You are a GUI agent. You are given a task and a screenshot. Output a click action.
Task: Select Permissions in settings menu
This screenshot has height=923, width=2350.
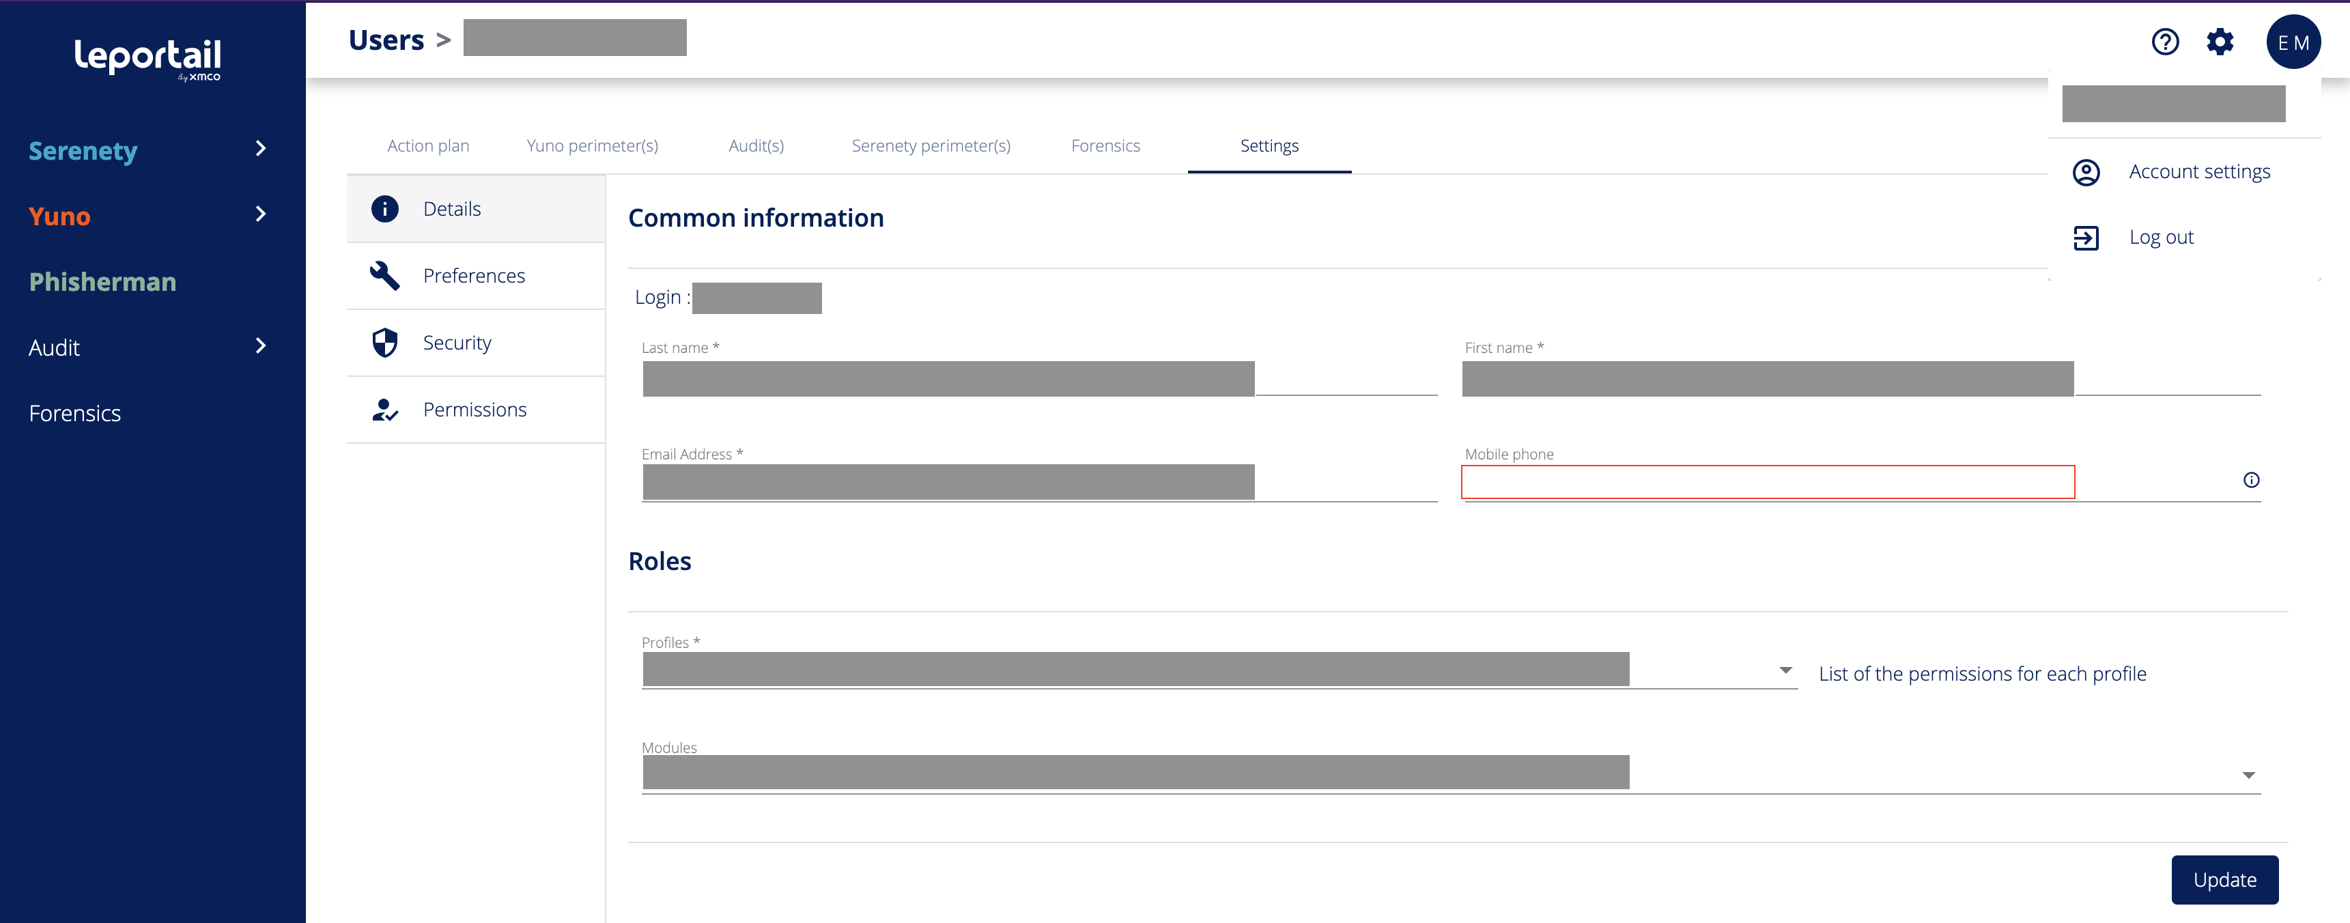tap(475, 410)
